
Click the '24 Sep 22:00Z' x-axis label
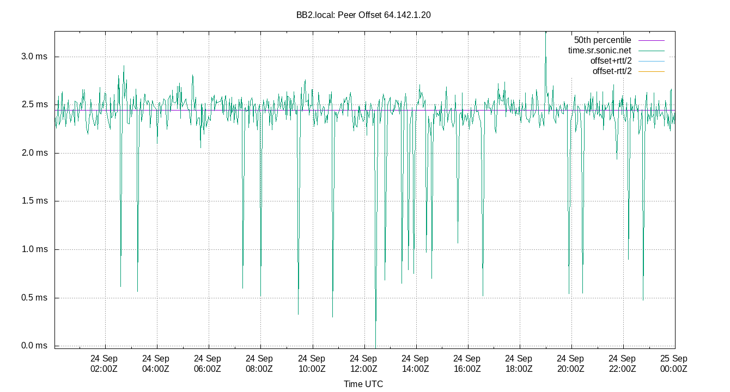click(x=622, y=364)
